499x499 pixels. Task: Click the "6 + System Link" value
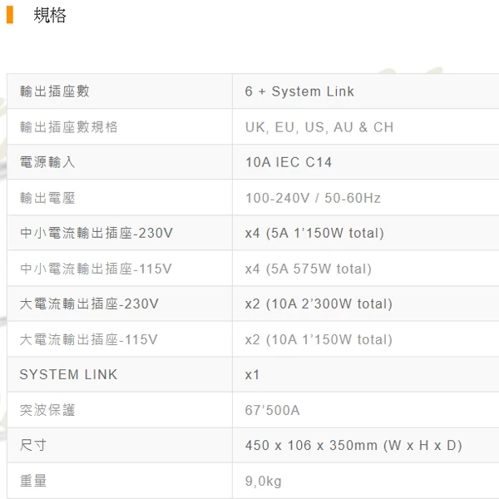point(299,91)
